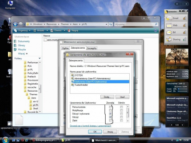Open Symantec Web status item
Screen dimensions: 191x143
[x=176, y=25]
